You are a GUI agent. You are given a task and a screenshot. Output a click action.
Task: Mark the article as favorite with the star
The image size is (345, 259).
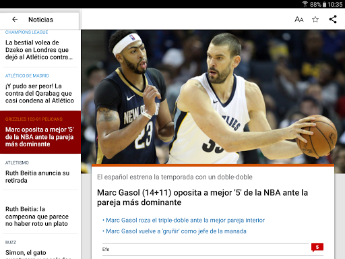[315, 20]
